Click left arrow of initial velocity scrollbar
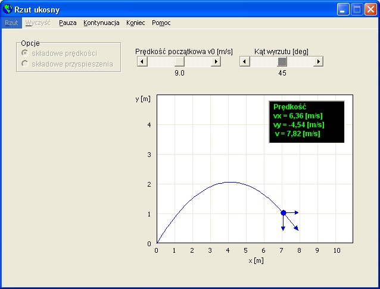This screenshot has height=289, width=380. click(x=142, y=61)
